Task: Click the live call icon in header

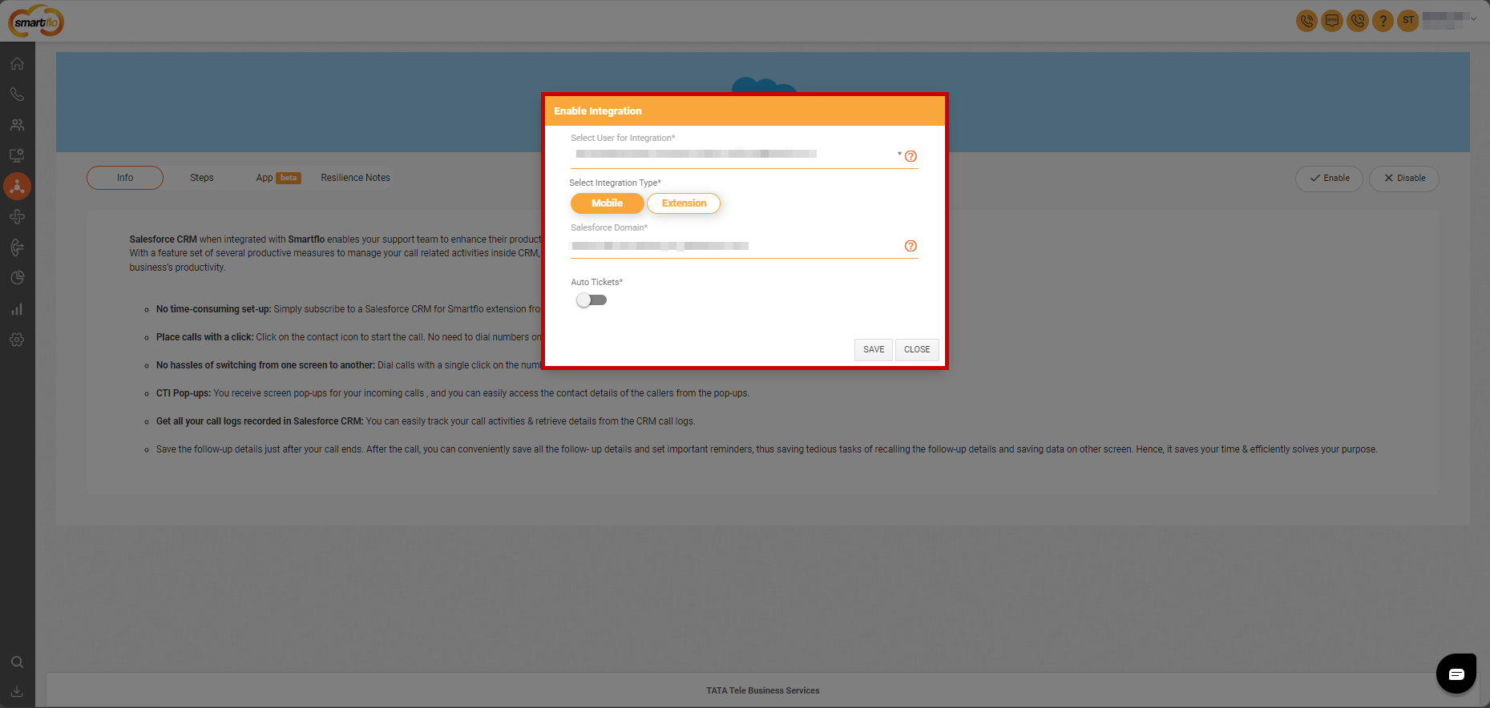Action: pos(1306,21)
